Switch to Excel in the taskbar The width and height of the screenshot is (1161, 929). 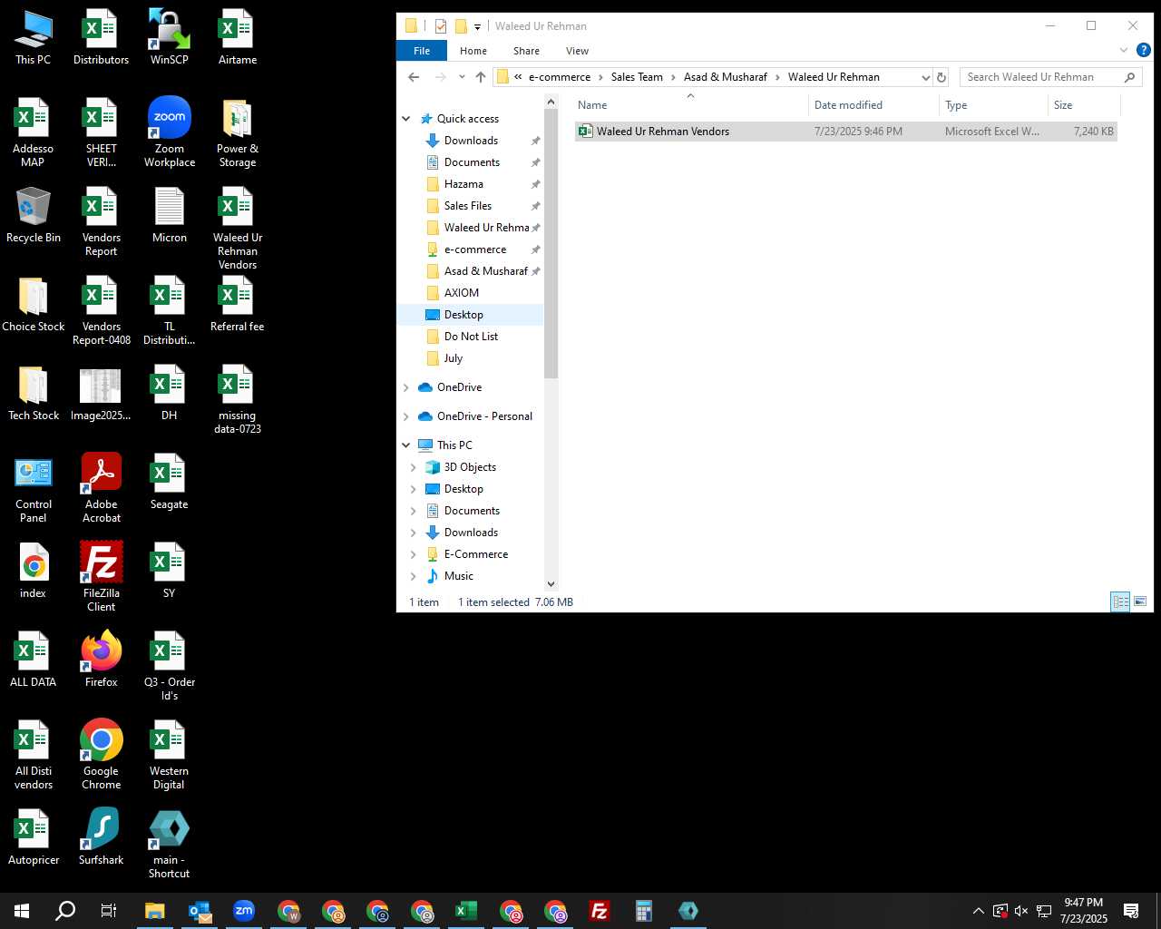tap(466, 911)
